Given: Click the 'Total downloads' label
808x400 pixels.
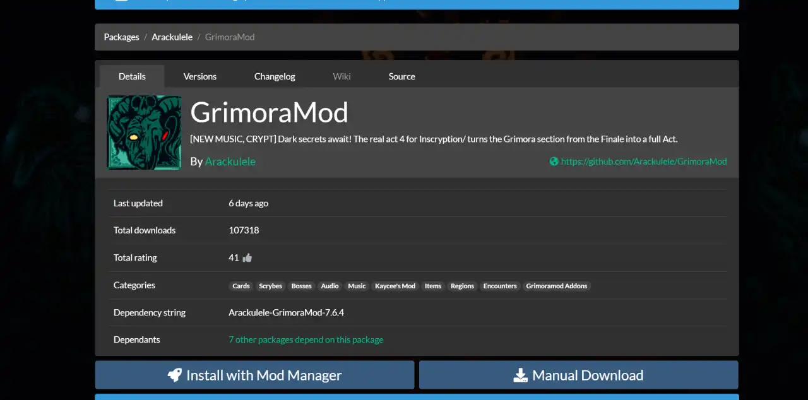Looking at the screenshot, I should coord(145,230).
